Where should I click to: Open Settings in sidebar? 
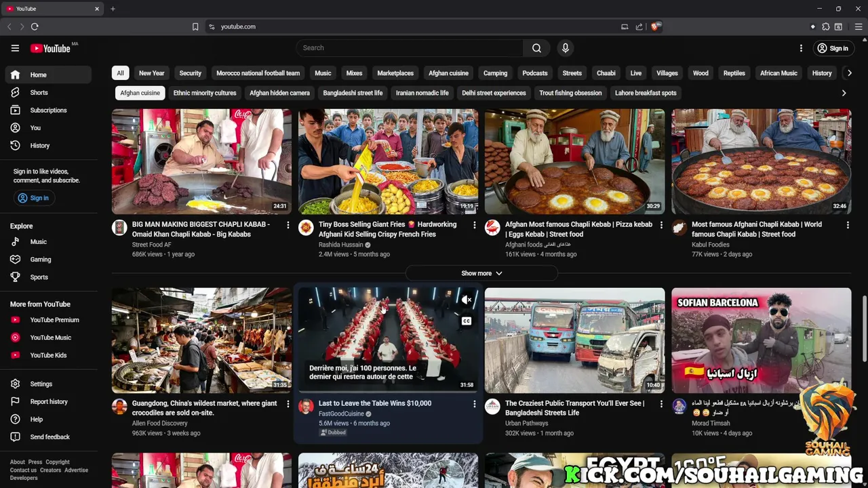click(x=48, y=384)
